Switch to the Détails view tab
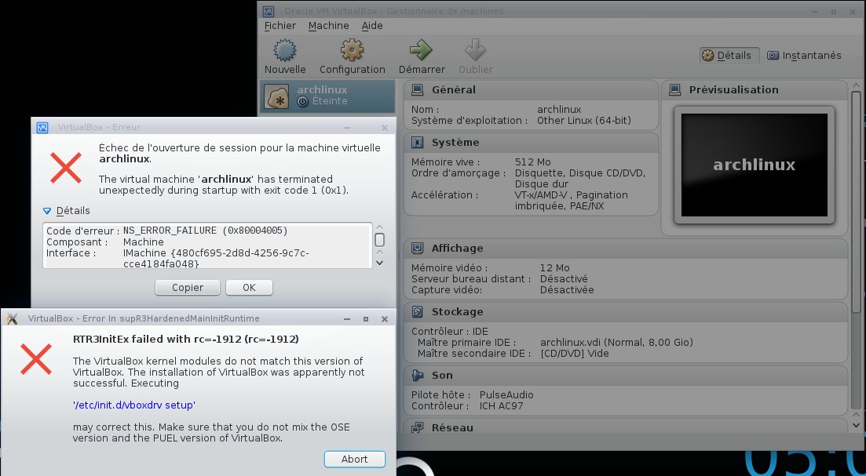Image resolution: width=866 pixels, height=476 pixels. click(x=729, y=55)
